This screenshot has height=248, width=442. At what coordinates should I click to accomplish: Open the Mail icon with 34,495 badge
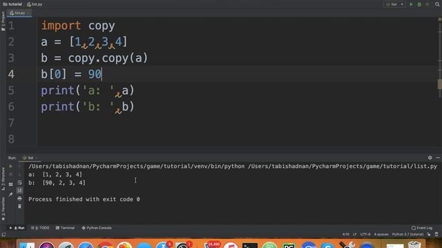[212, 245]
